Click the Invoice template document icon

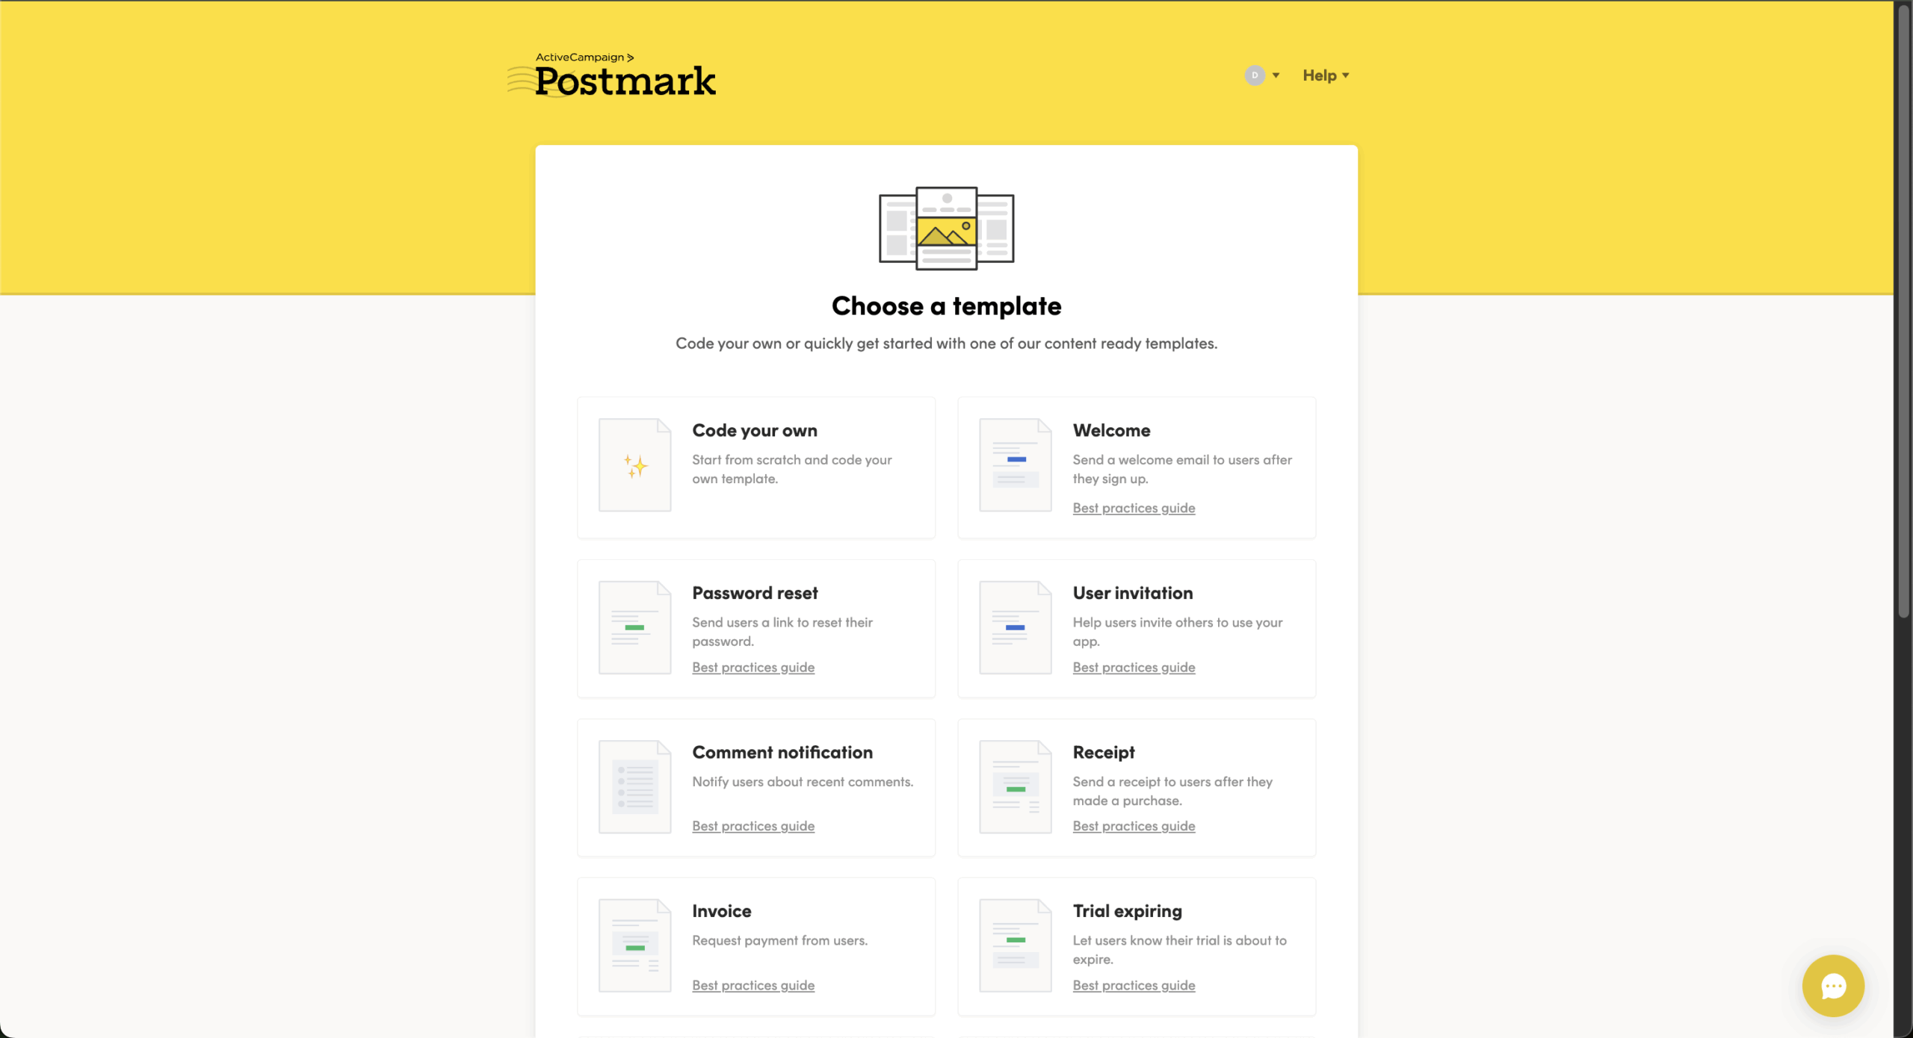634,945
